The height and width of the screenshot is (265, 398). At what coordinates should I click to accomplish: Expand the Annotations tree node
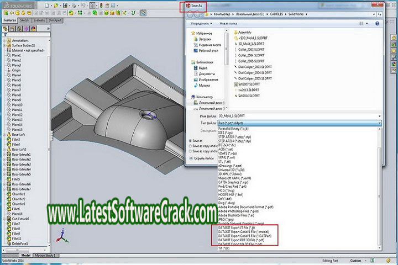pyautogui.click(x=4, y=40)
